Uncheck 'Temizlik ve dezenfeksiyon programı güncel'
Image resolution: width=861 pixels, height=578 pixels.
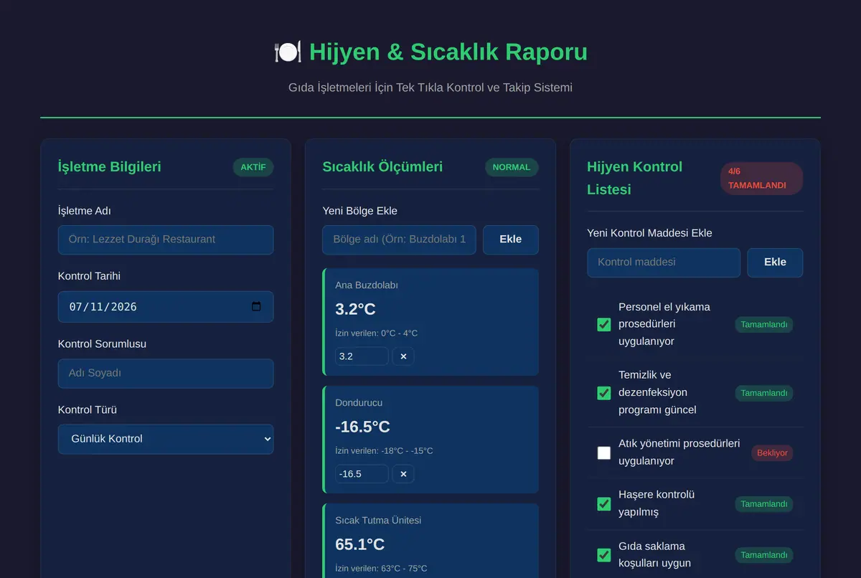(604, 393)
